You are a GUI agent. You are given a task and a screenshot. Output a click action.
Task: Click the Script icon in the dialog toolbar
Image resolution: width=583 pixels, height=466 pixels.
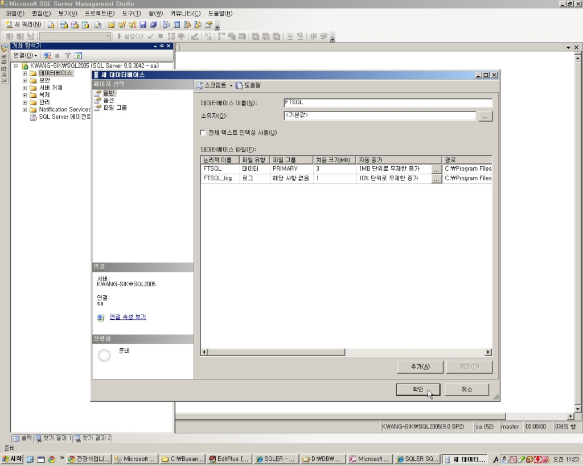199,85
